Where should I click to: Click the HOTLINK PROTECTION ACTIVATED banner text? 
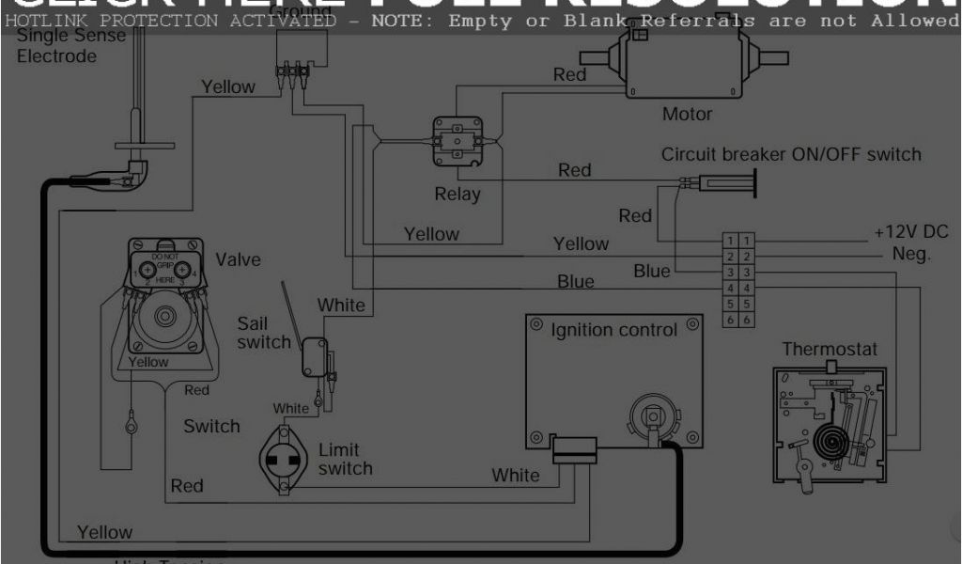point(169,21)
